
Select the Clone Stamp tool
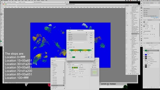(1, 19)
